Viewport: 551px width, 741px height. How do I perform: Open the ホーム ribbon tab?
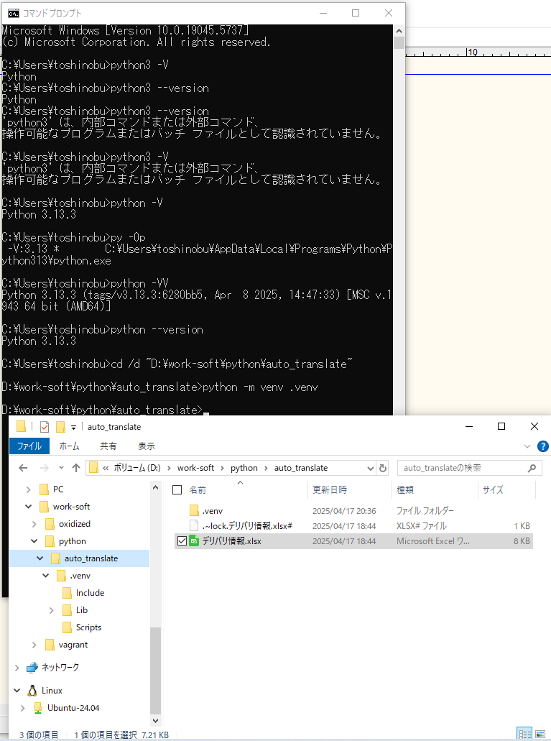(70, 446)
